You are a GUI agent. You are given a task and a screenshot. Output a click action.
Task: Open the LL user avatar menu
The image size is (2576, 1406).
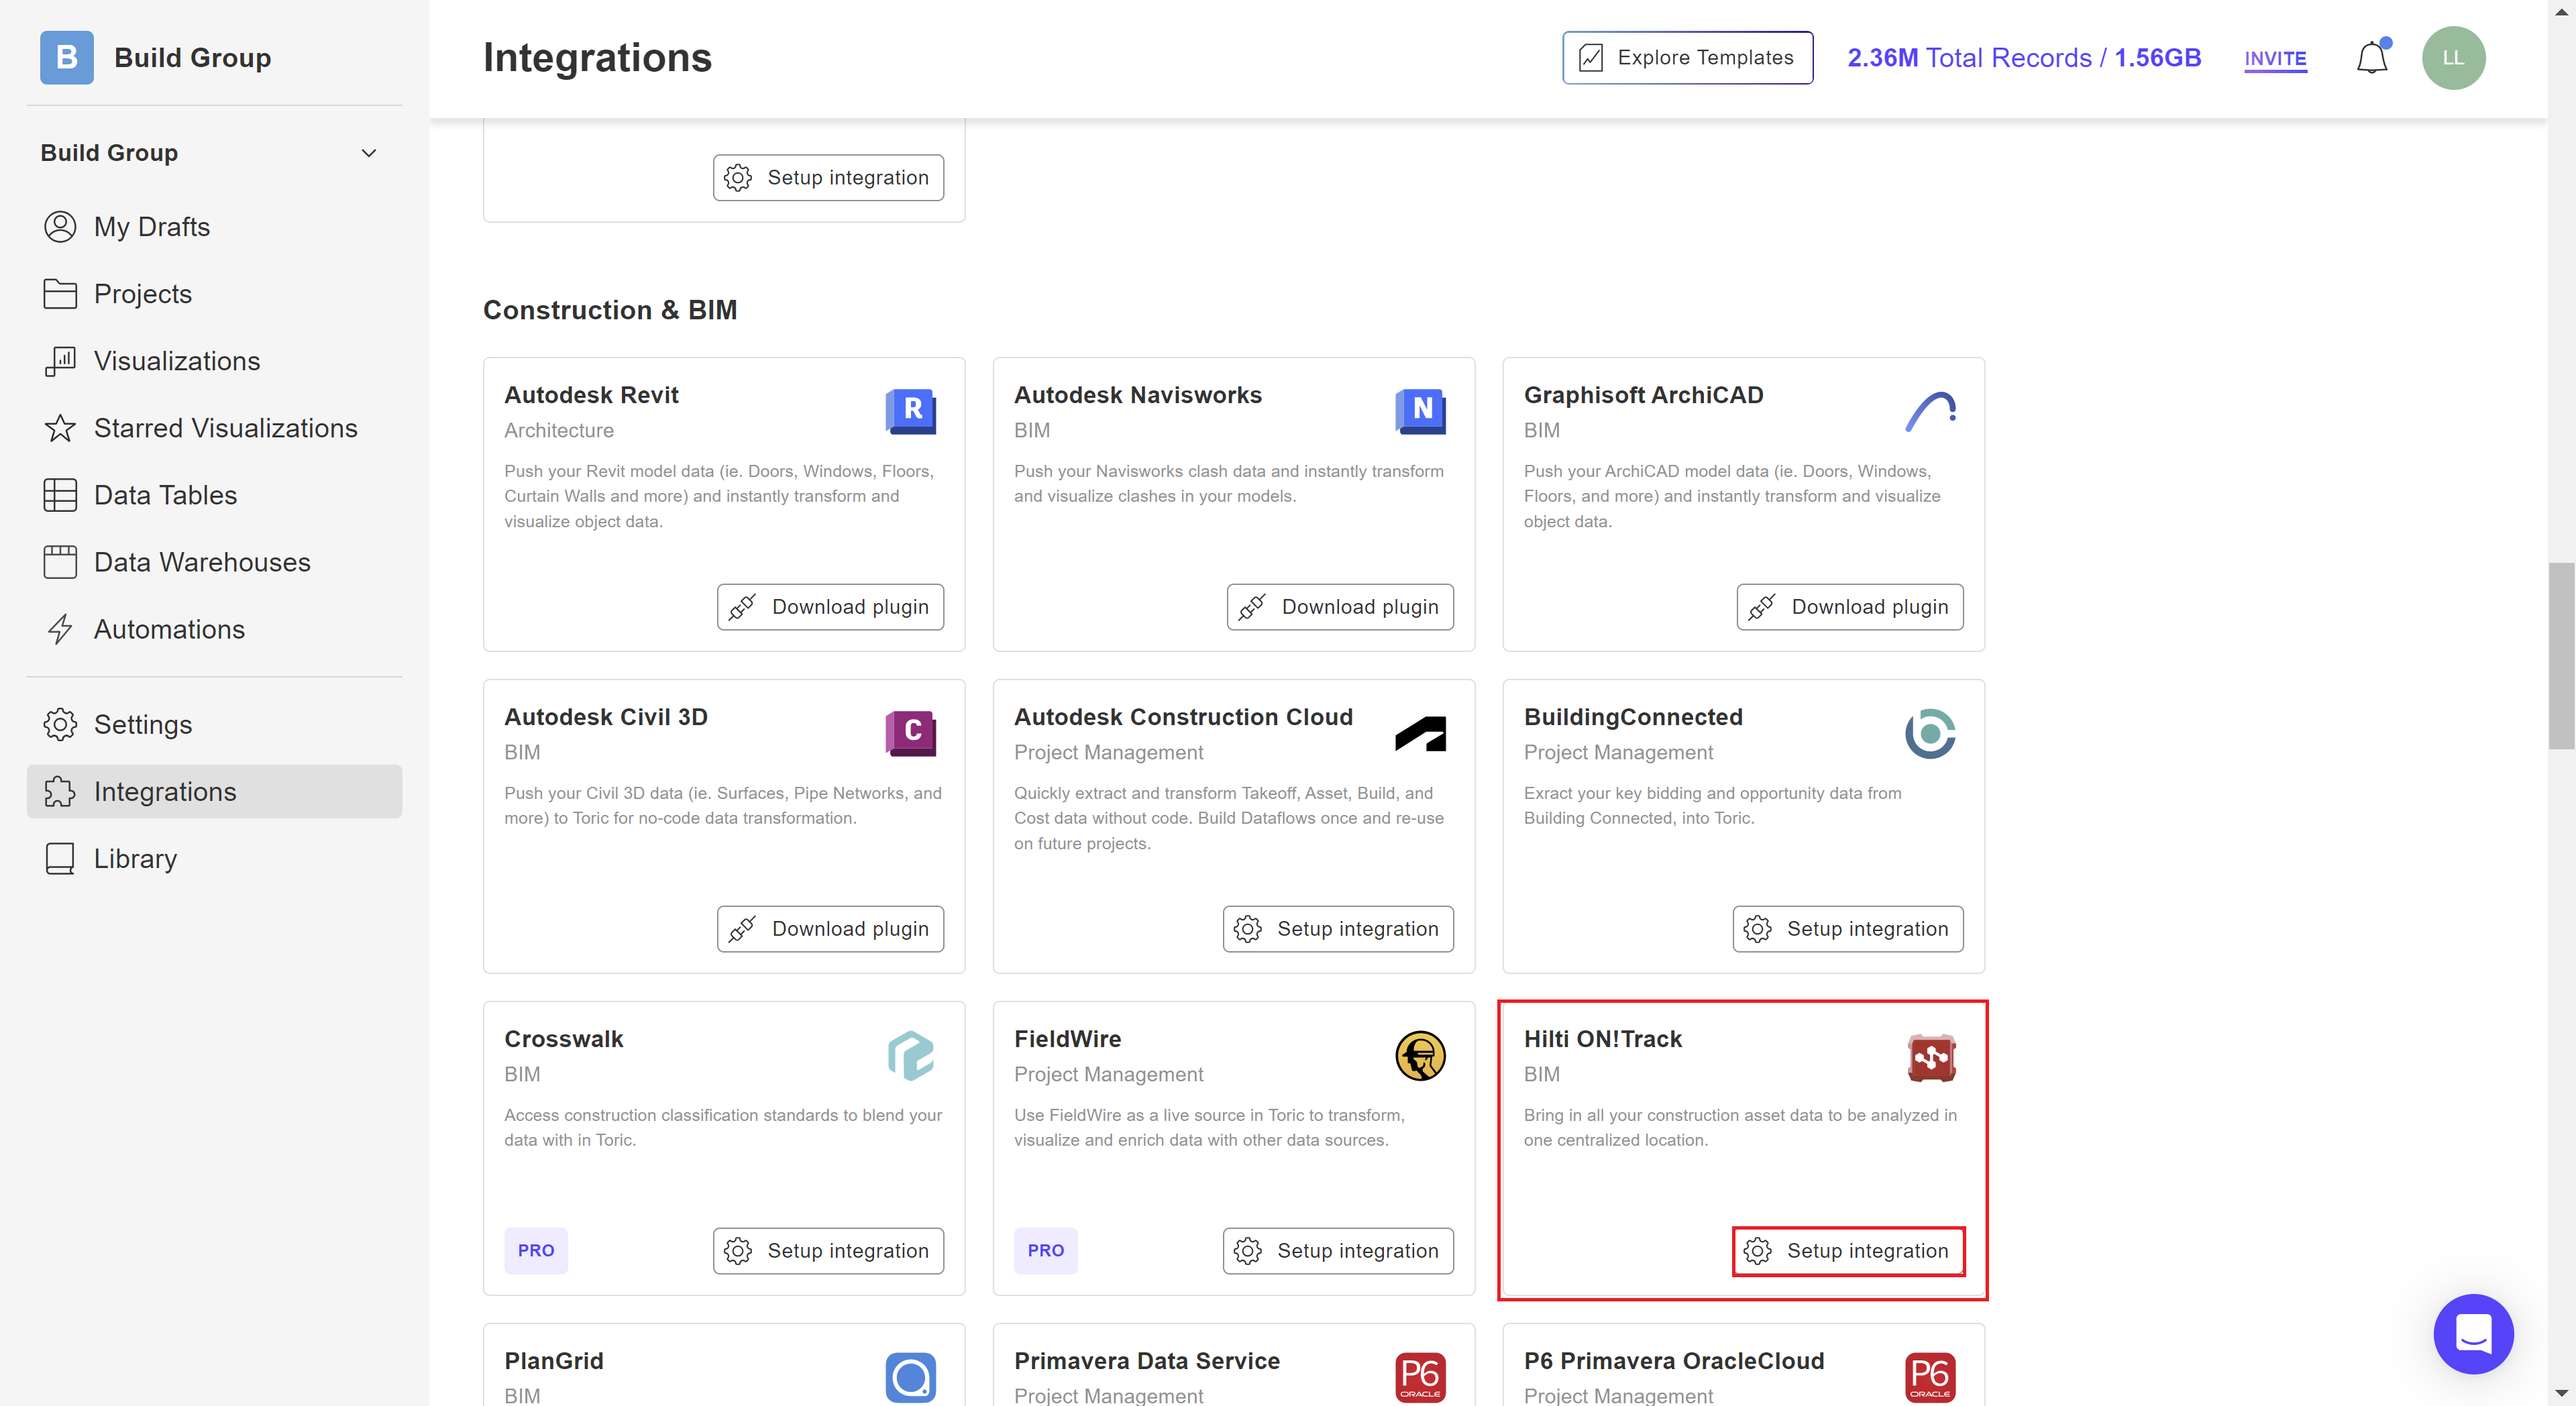(x=2453, y=57)
